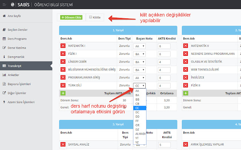Close the TÜRK DİLİ grade dropdown
The width and height of the screenshot is (241, 150).
coord(139,86)
